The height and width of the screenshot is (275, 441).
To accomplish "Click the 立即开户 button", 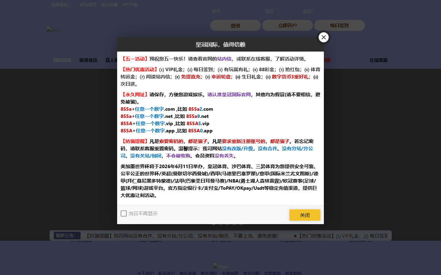I will [287, 25].
